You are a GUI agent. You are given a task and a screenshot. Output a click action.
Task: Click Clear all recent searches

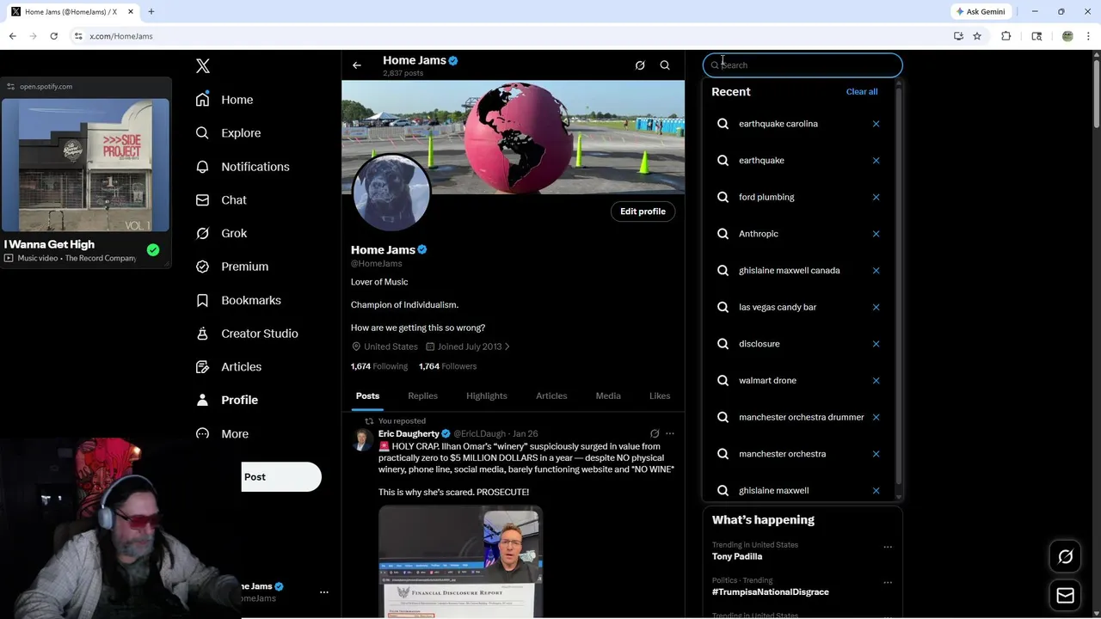tap(862, 92)
